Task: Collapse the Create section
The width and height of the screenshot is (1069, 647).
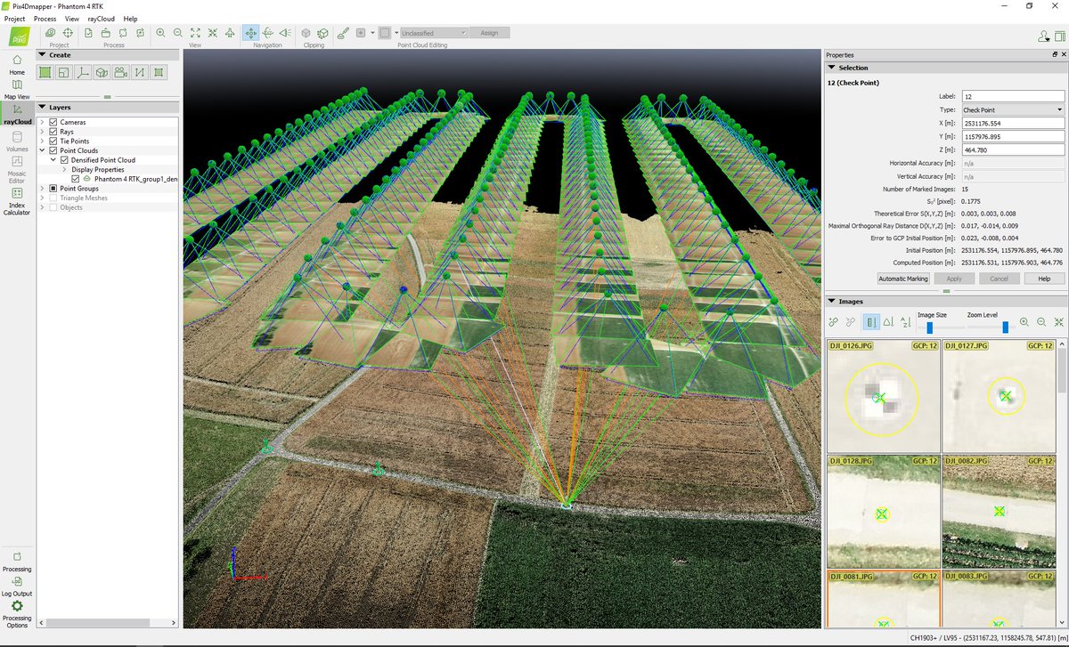Action: click(x=42, y=55)
